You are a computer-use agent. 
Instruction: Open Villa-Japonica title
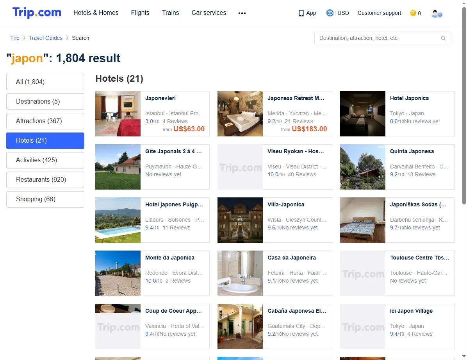tap(286, 204)
